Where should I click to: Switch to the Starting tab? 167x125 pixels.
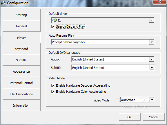21,15
